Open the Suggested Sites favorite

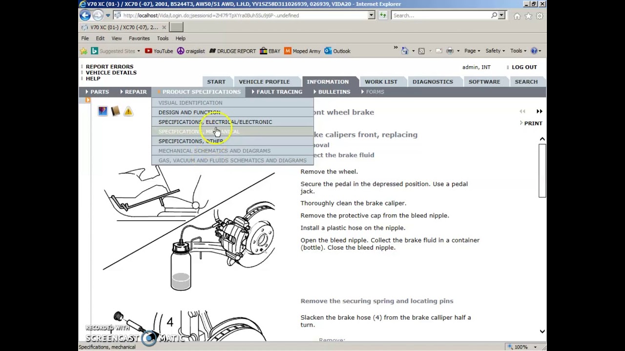pos(115,51)
